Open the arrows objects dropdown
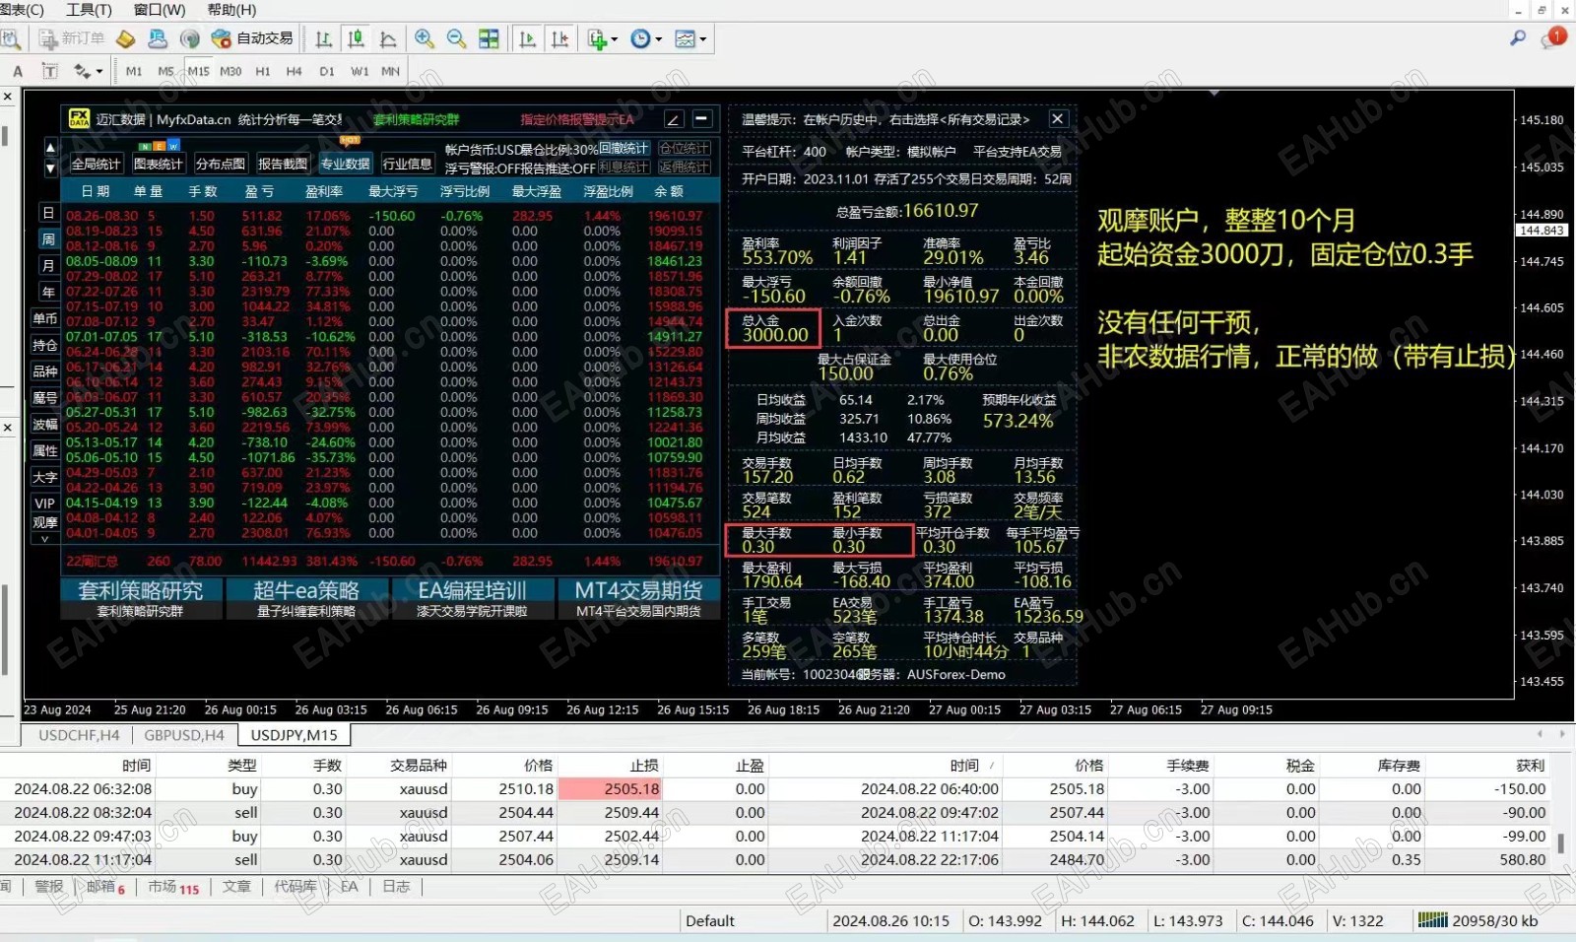 (88, 71)
